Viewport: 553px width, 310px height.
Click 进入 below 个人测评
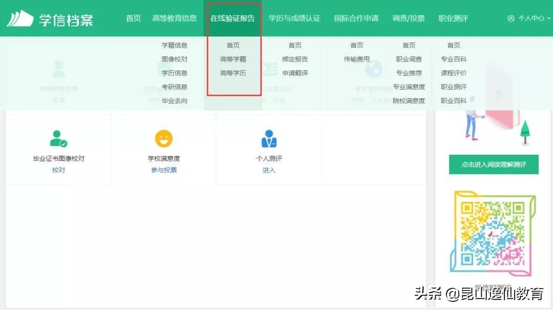(269, 170)
